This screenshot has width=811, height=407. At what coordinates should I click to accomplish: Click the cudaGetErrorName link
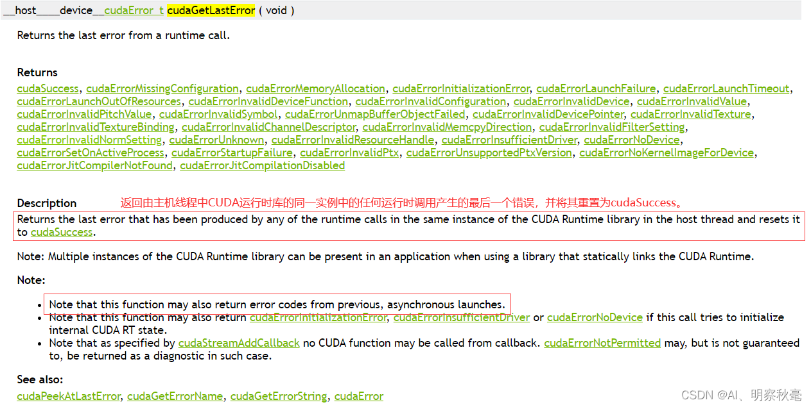(x=175, y=396)
